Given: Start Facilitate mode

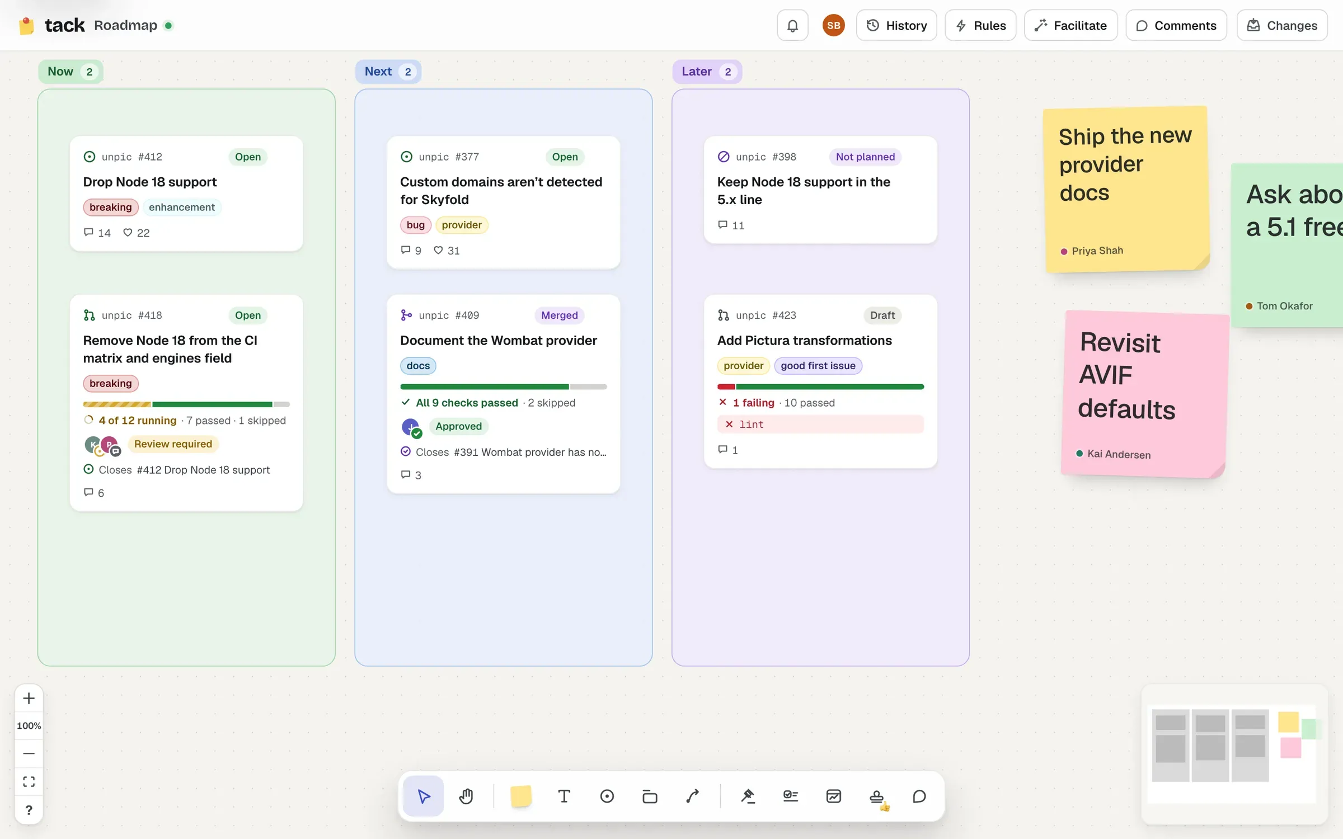Looking at the screenshot, I should pos(1070,25).
